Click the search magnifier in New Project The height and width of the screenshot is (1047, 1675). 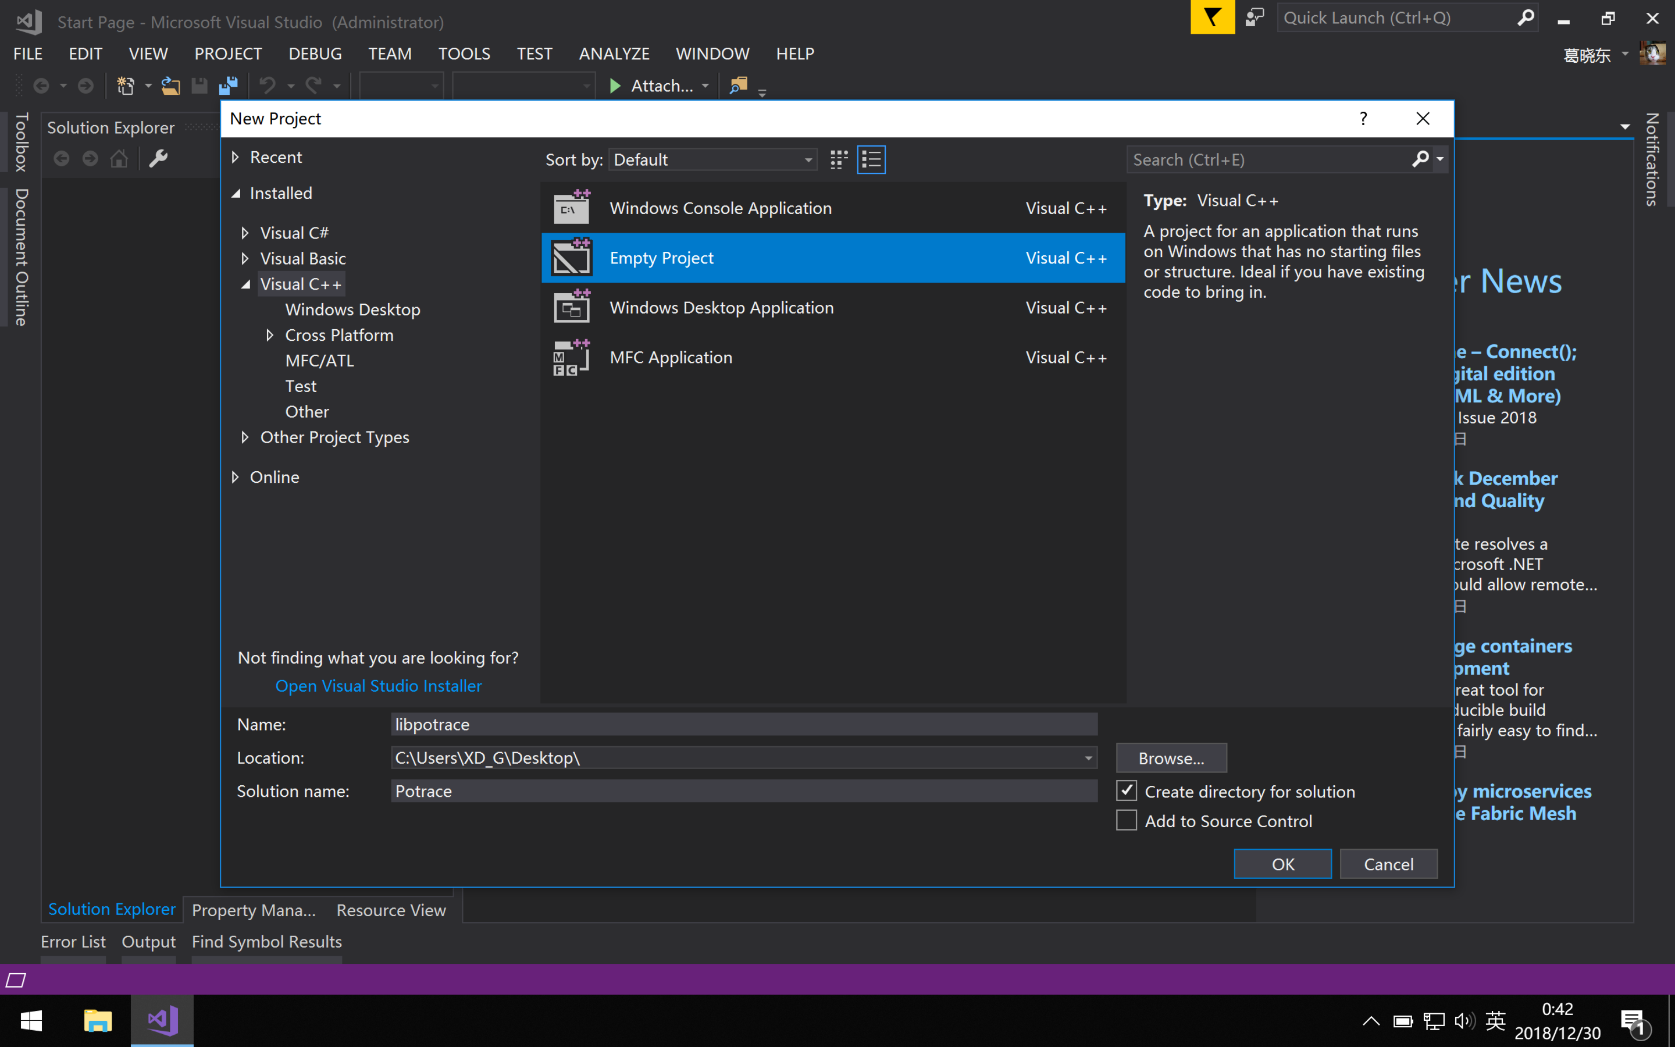1420,160
